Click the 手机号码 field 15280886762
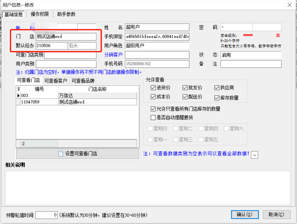297x224 pixels. coord(157,64)
